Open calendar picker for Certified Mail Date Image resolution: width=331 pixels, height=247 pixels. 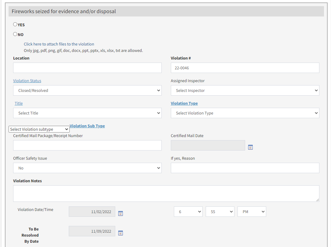click(250, 147)
